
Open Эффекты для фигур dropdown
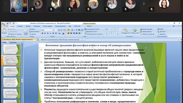tap(148, 34)
